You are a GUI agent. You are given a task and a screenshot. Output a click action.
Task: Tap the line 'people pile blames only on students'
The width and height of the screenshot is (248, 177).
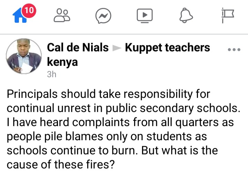107,137
